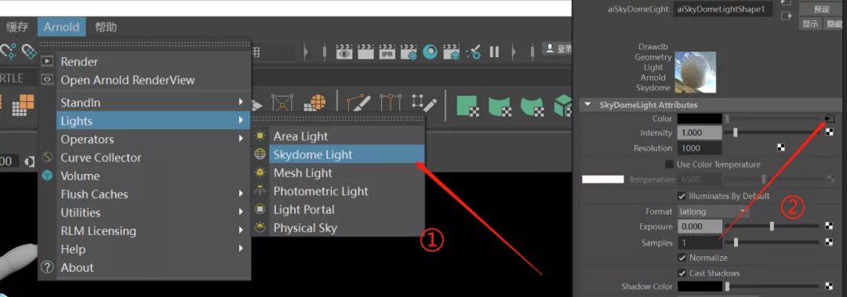Expand the Flush Caches submenu
847x297 pixels.
pyautogui.click(x=241, y=194)
